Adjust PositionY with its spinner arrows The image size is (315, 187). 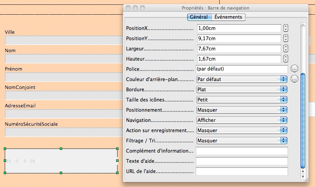pyautogui.click(x=286, y=38)
